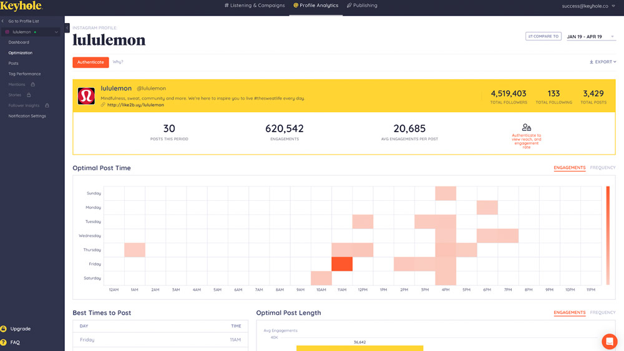The height and width of the screenshot is (351, 624).
Task: Open Notification Settings in sidebar
Action: pos(27,116)
